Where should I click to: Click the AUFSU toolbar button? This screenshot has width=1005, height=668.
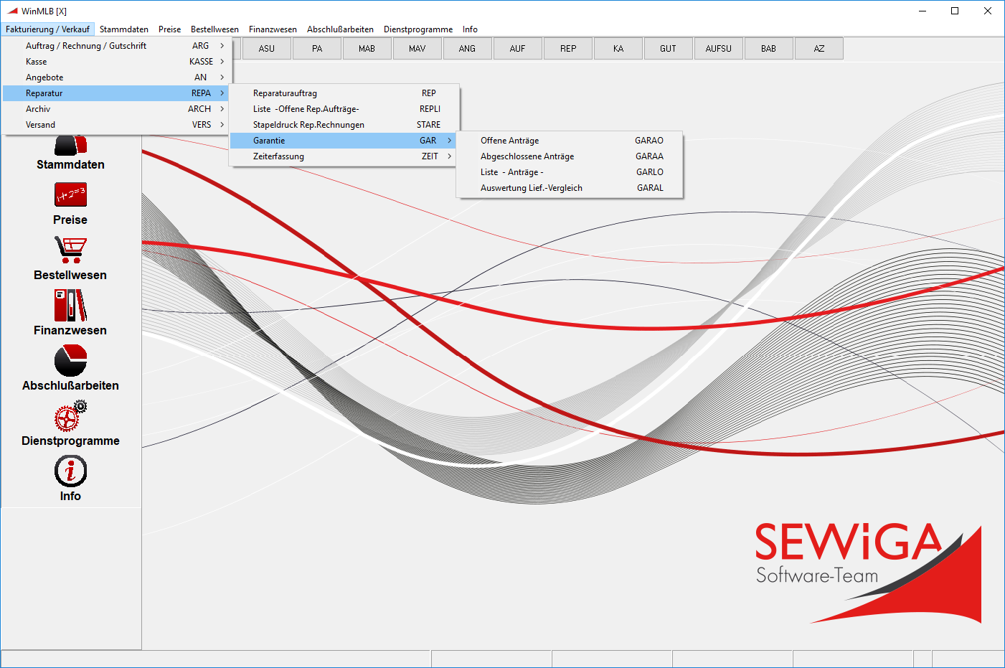pyautogui.click(x=719, y=49)
